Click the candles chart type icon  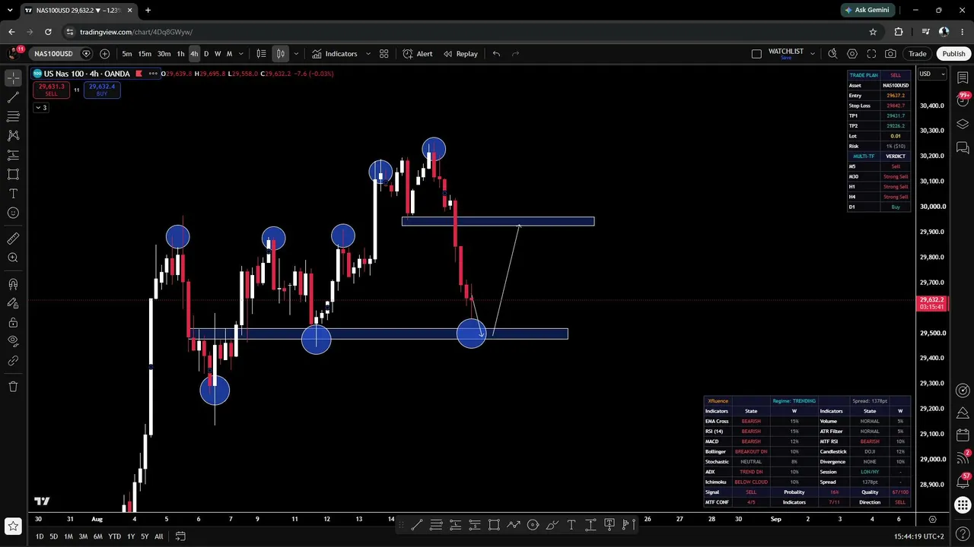[281, 54]
